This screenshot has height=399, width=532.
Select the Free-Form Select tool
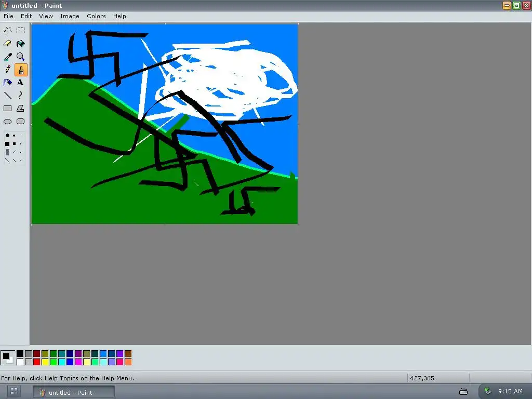pos(7,31)
